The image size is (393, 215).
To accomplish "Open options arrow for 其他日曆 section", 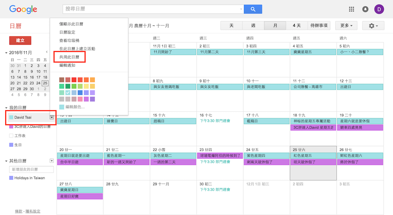I will (x=51, y=161).
